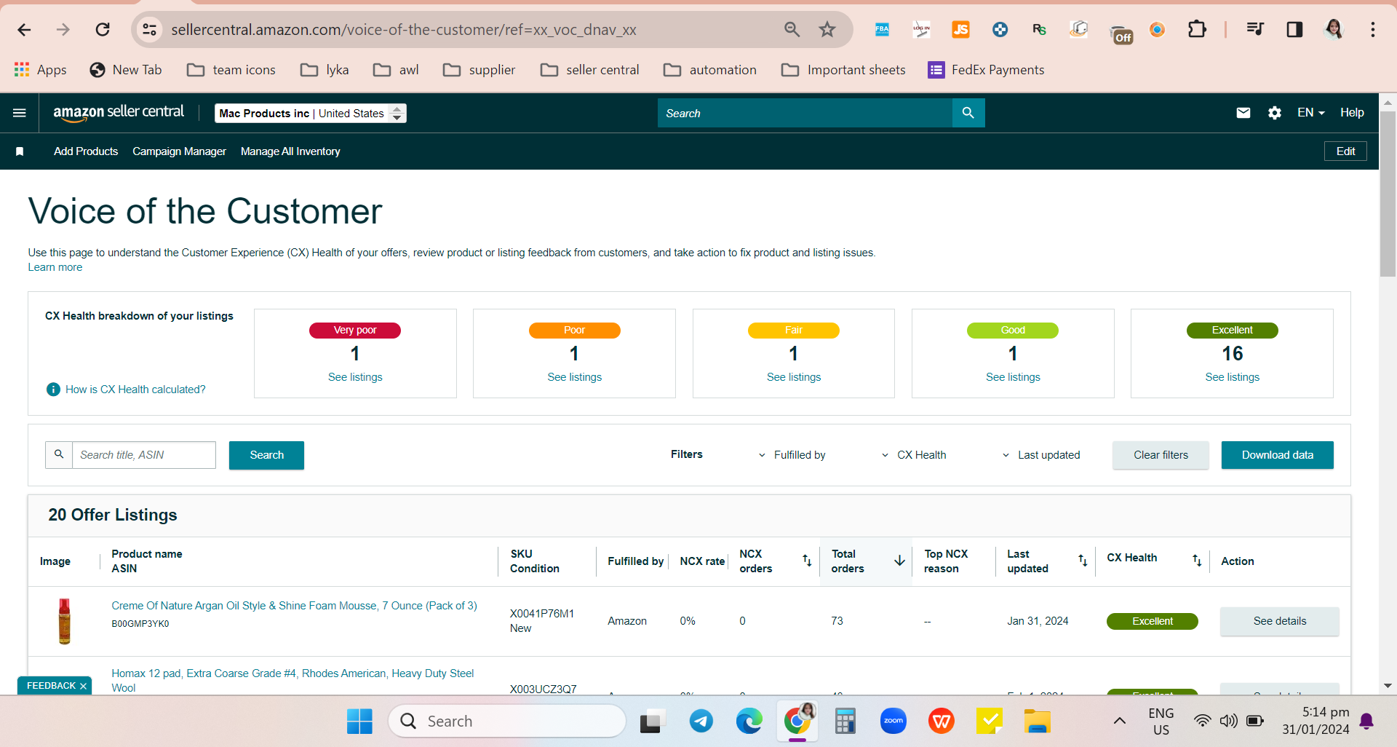Open the Seller Central hamburger menu
The image size is (1397, 747).
(x=20, y=113)
